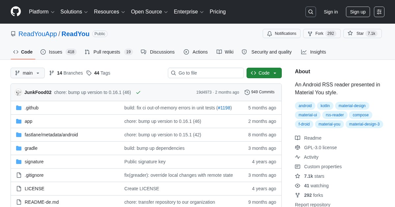Open the Discussions tab
Image resolution: width=395 pixels, height=207 pixels.
158,52
